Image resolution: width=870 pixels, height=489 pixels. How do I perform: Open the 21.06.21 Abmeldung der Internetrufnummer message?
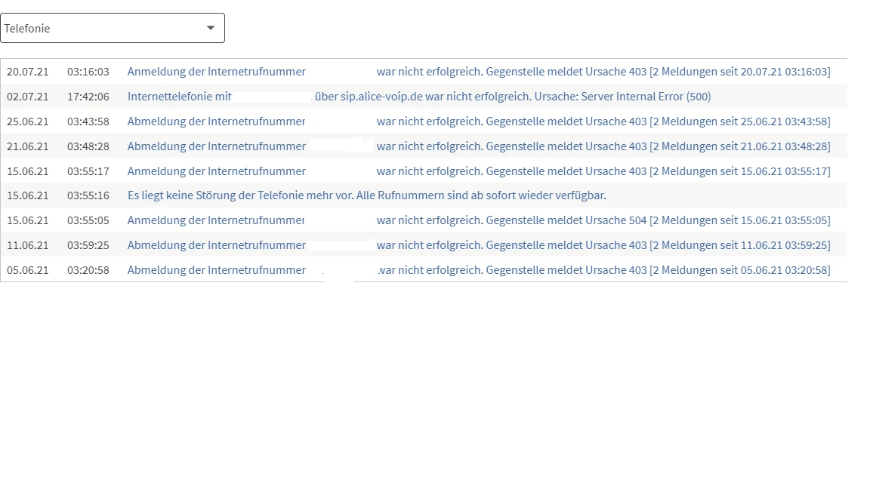(x=479, y=146)
